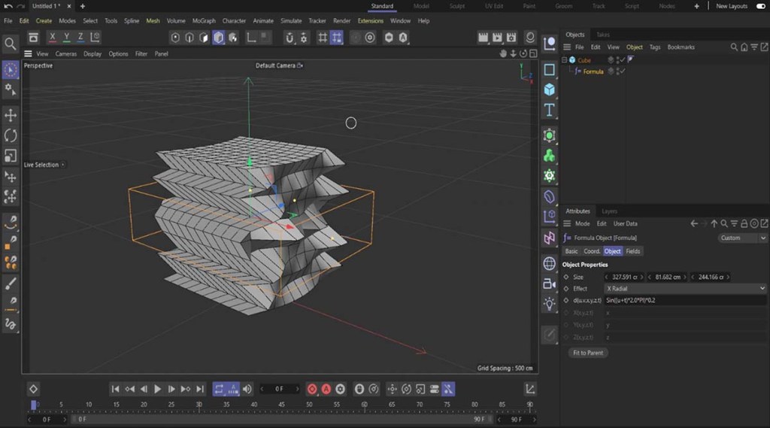This screenshot has width=770, height=428.
Task: Click the Fit to Parent button
Action: point(587,353)
